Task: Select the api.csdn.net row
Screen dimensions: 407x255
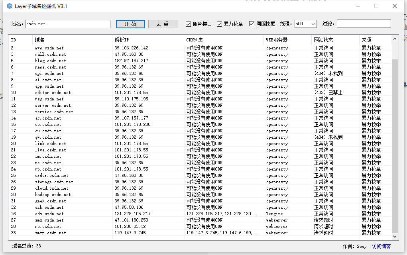Action: click(x=200, y=73)
